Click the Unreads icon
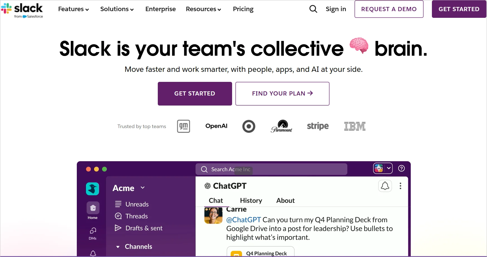 click(x=118, y=204)
